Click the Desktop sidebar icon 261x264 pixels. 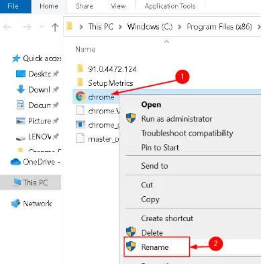coord(21,74)
